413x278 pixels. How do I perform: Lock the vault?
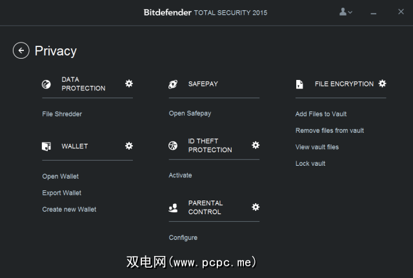[310, 163]
